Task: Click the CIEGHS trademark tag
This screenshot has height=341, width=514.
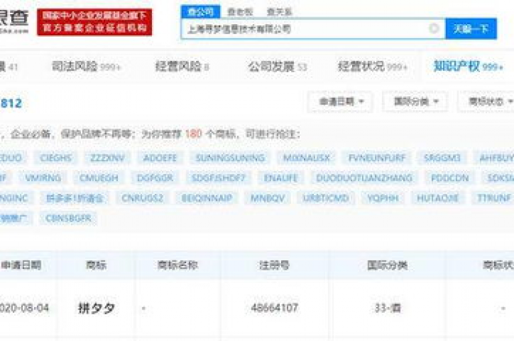Action: [56, 158]
